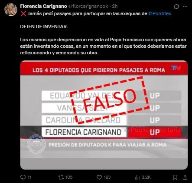The image size is (192, 183).
Task: Open the Grok explain icon
Action: click(x=176, y=7)
